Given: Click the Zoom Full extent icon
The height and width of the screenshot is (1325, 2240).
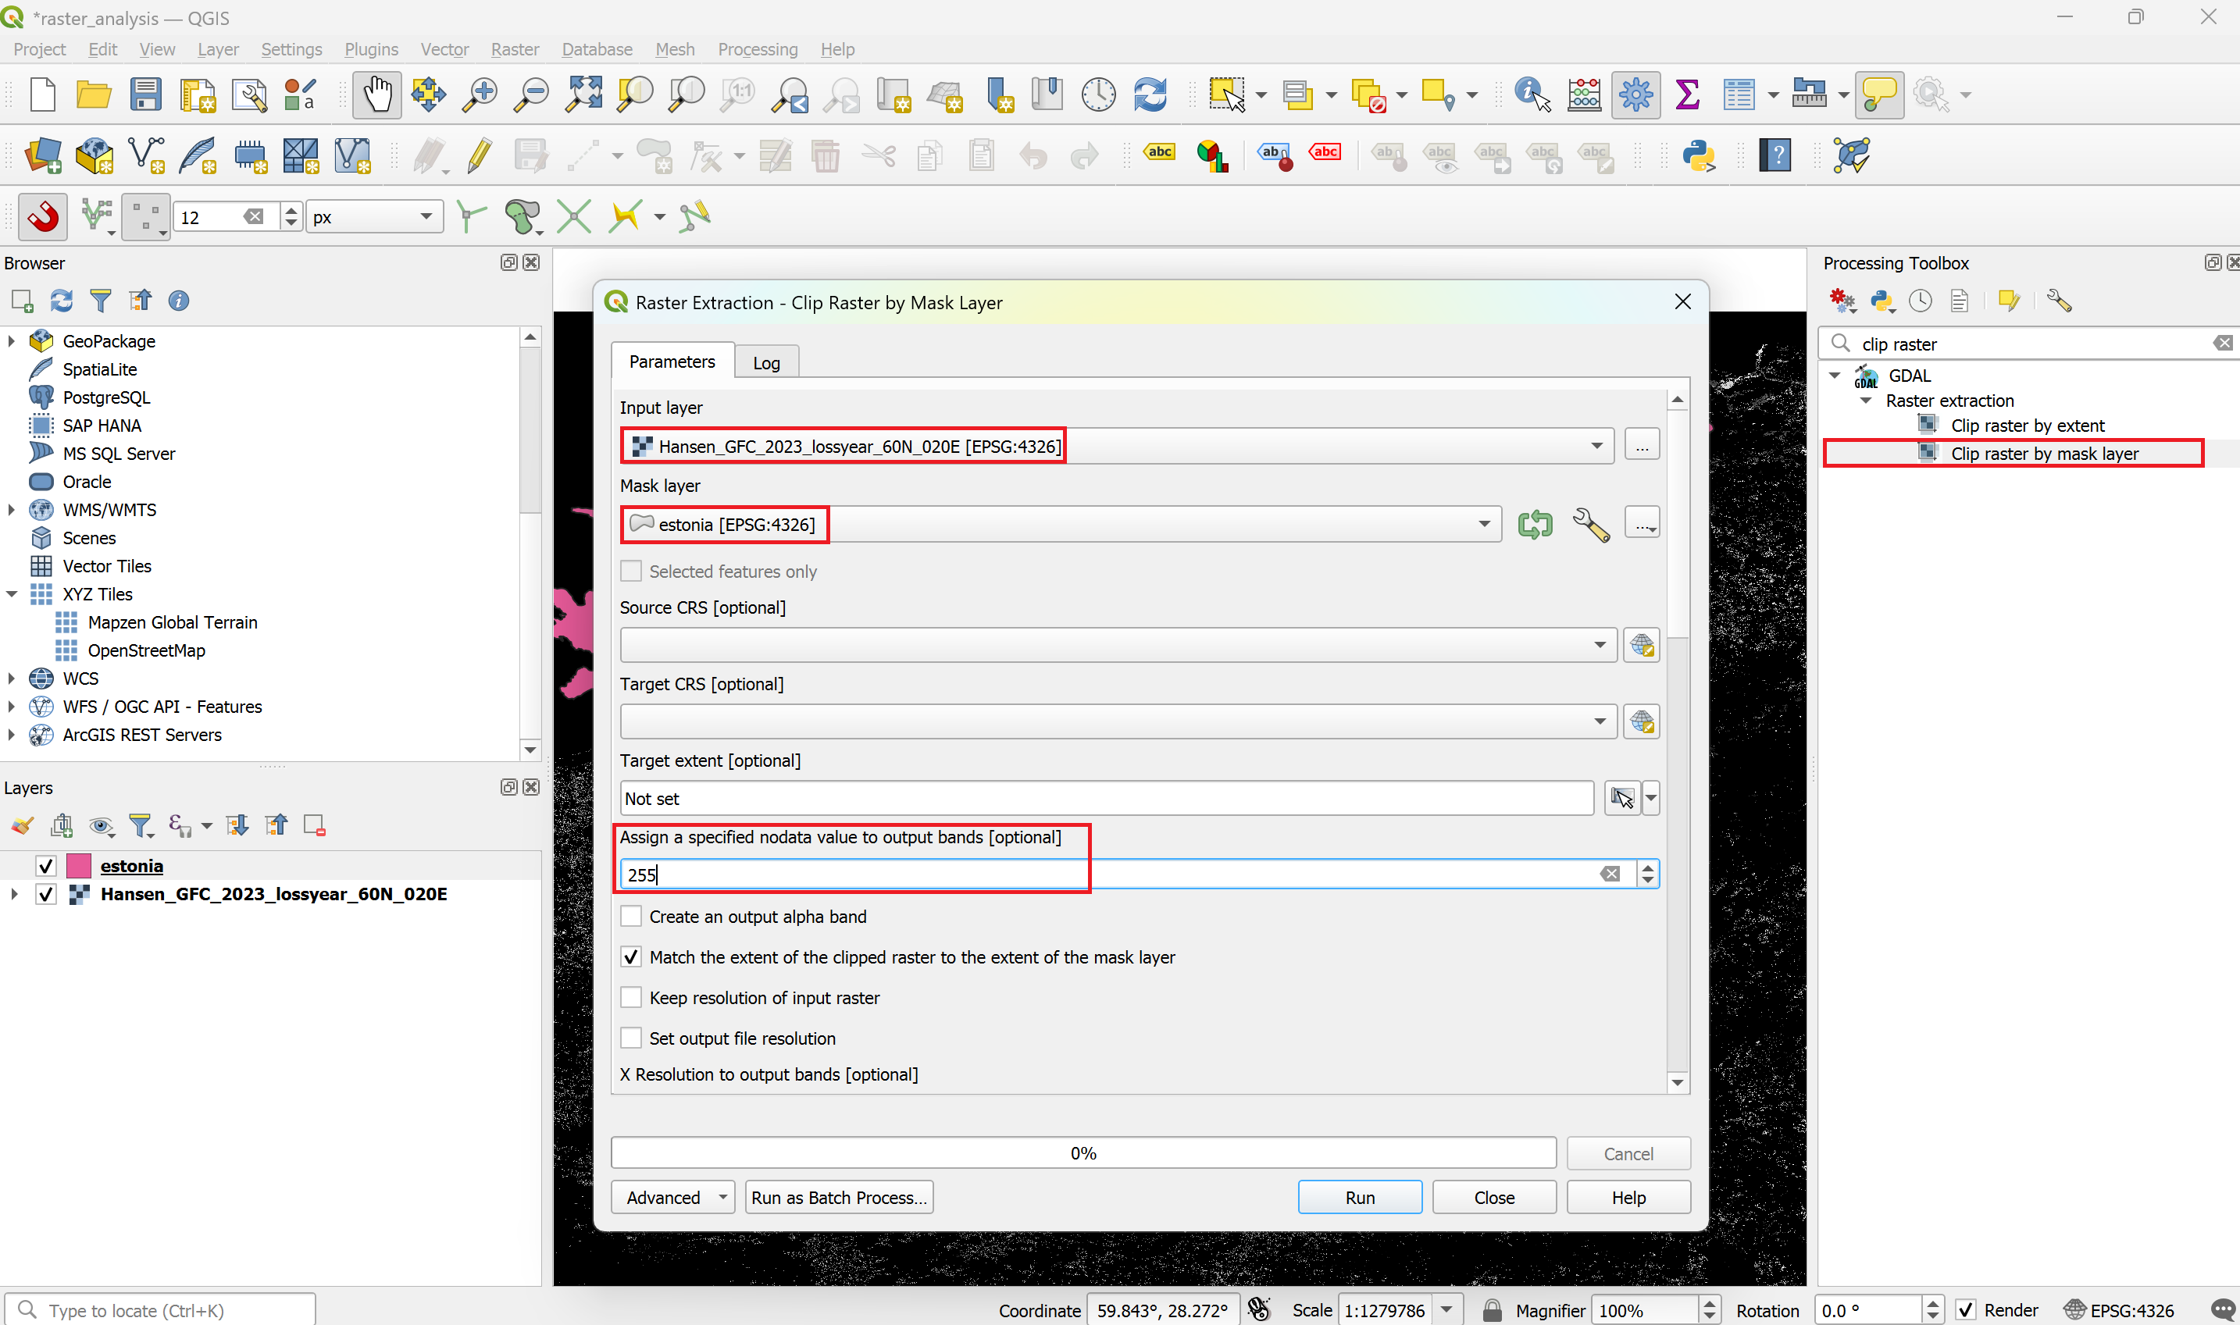Looking at the screenshot, I should [x=584, y=94].
